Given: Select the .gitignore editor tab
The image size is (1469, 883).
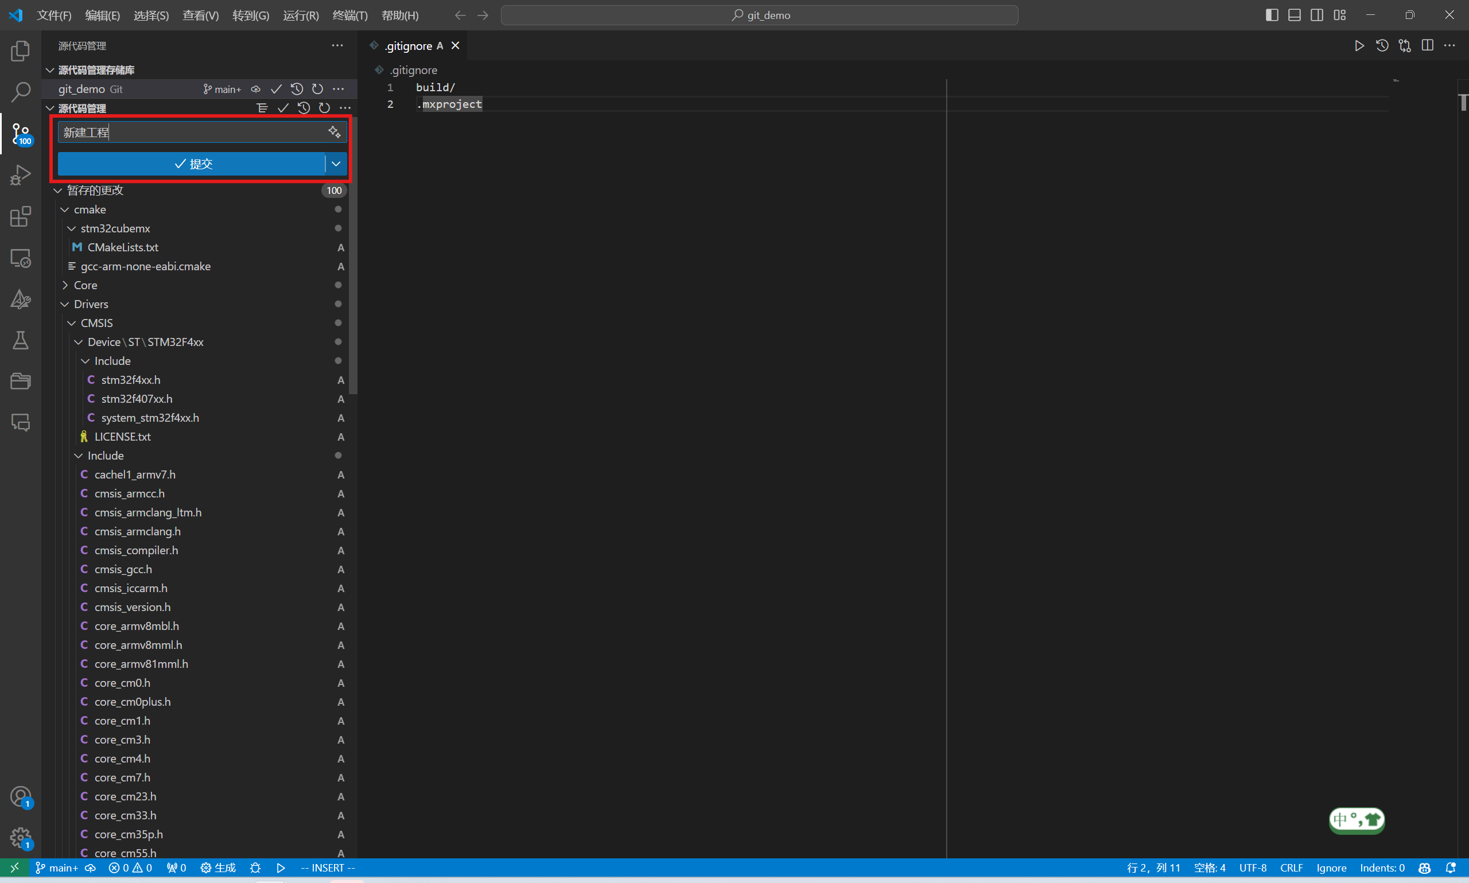Looking at the screenshot, I should click(x=408, y=46).
